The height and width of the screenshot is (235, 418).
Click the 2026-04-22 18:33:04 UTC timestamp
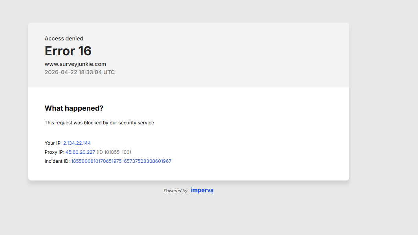point(80,72)
